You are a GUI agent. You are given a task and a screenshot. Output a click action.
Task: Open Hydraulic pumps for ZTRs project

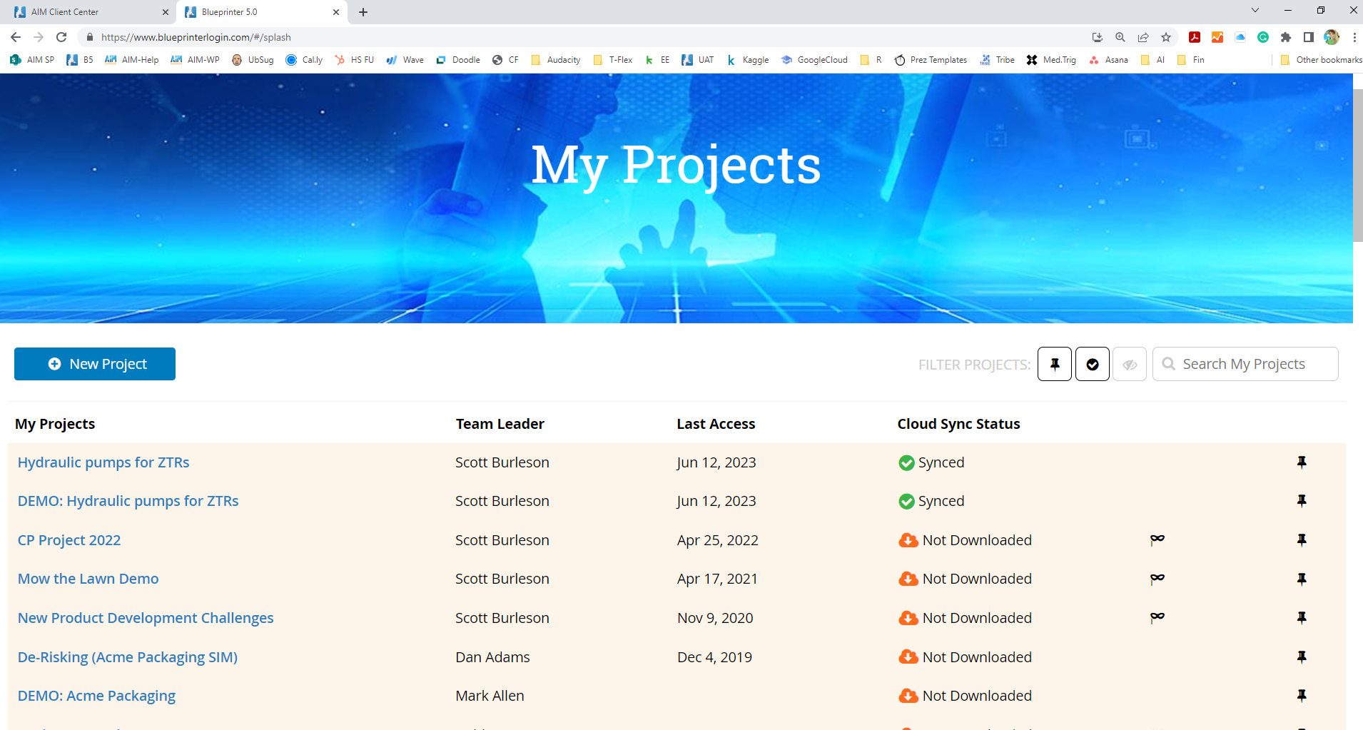pyautogui.click(x=103, y=462)
